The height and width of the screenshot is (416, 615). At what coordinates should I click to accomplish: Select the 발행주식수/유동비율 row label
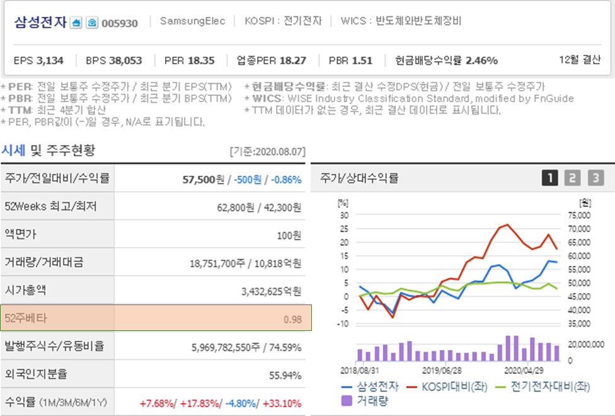click(x=54, y=346)
